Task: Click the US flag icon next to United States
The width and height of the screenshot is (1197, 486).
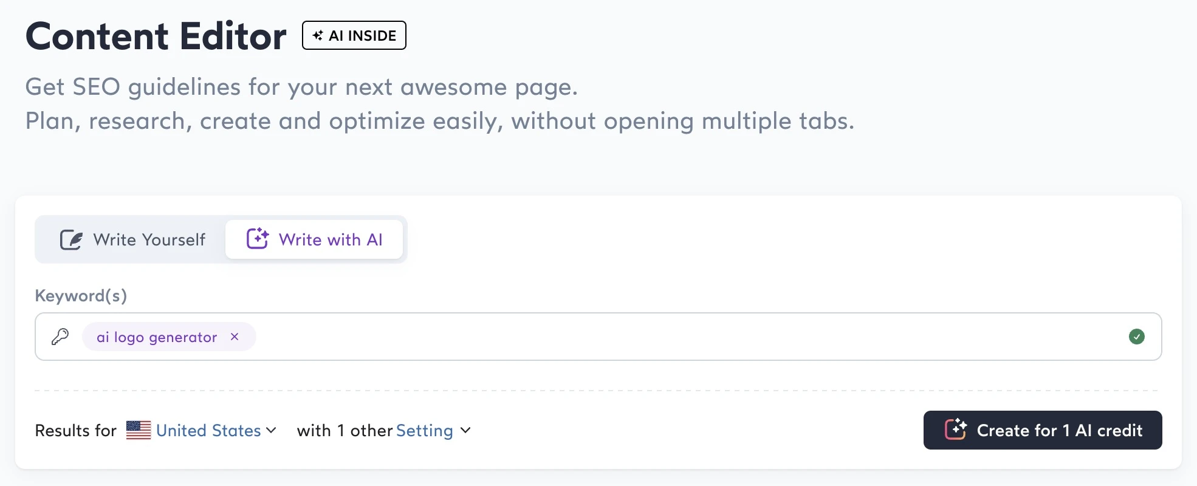Action: [139, 430]
